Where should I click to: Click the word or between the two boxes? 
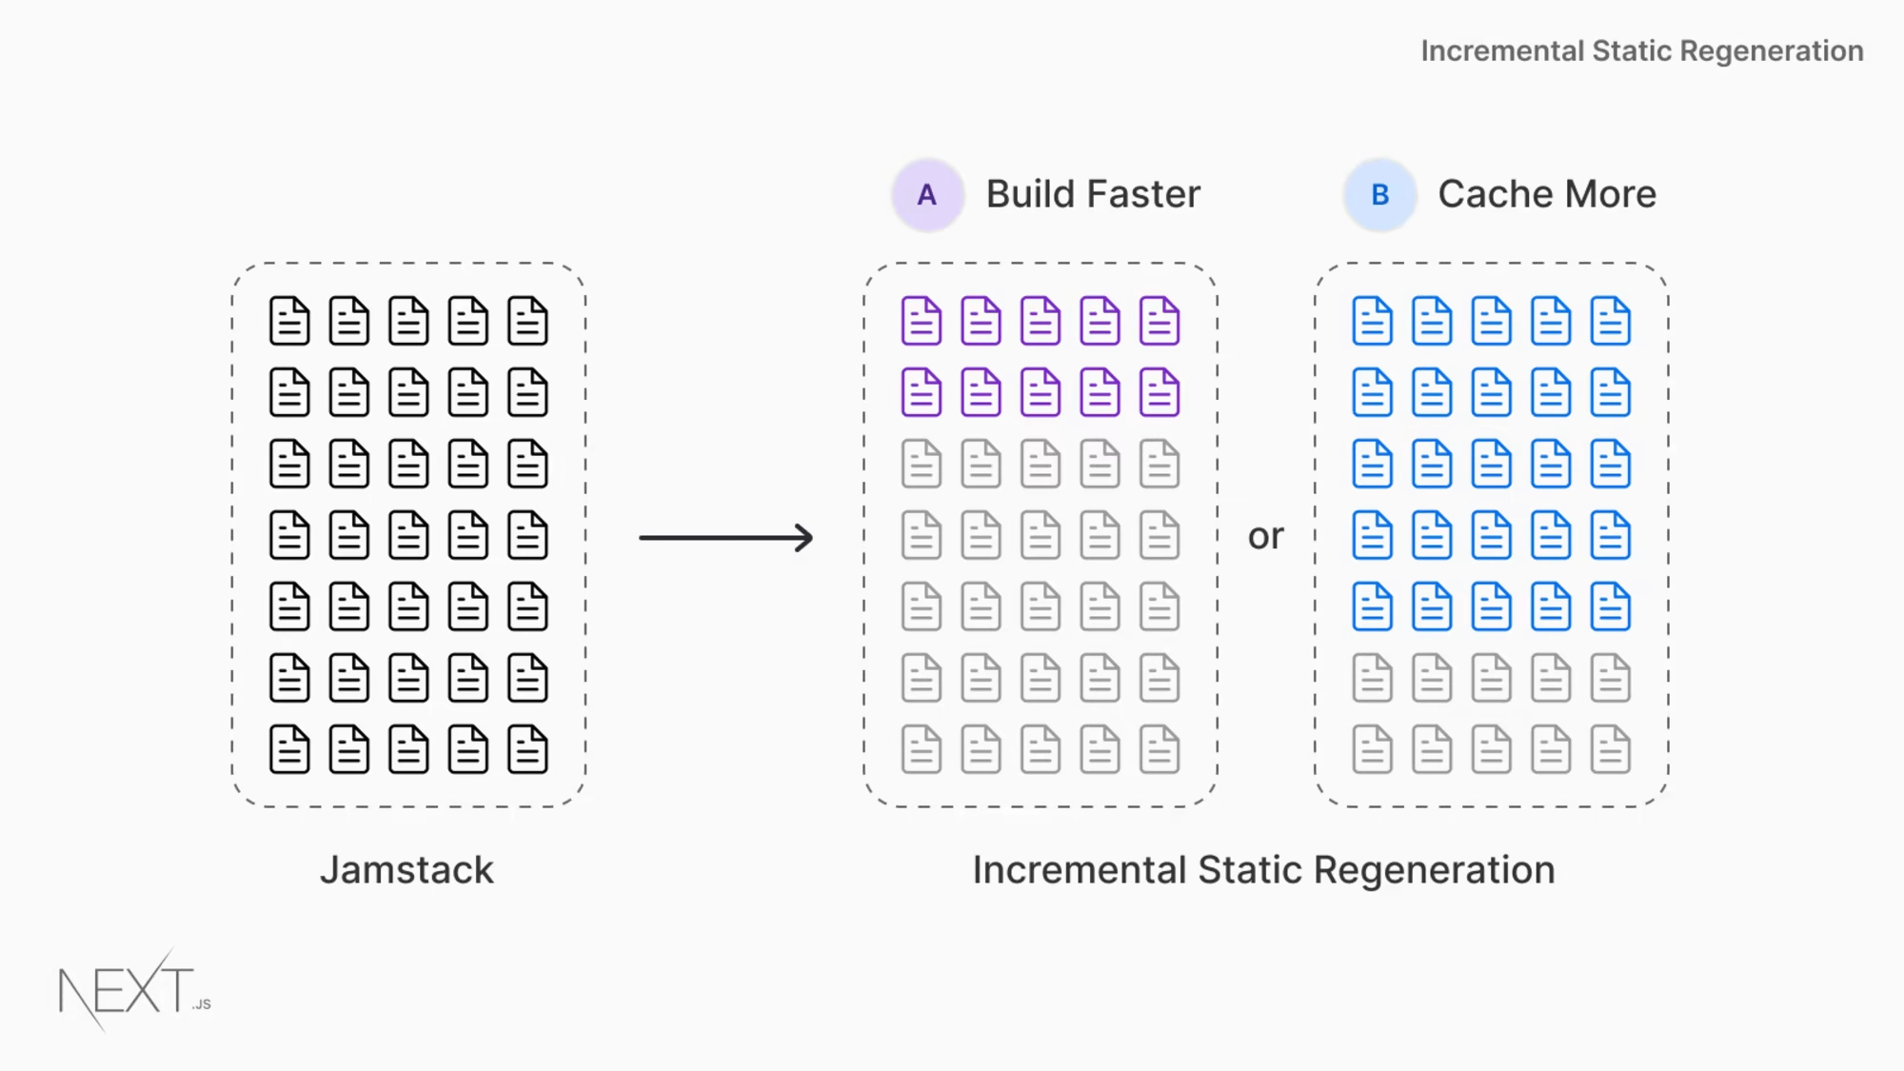pos(1266,537)
